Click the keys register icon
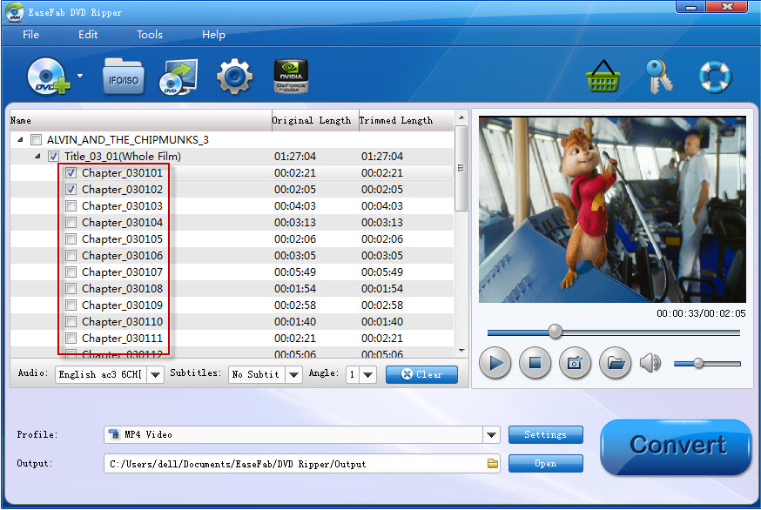Image resolution: width=761 pixels, height=510 pixels. point(658,77)
